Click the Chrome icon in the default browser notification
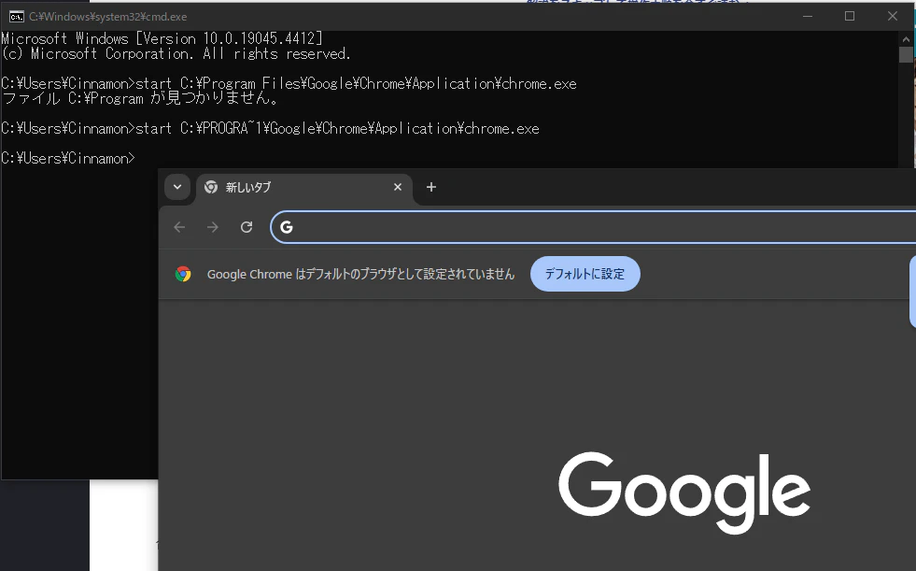916x571 pixels. [x=182, y=274]
